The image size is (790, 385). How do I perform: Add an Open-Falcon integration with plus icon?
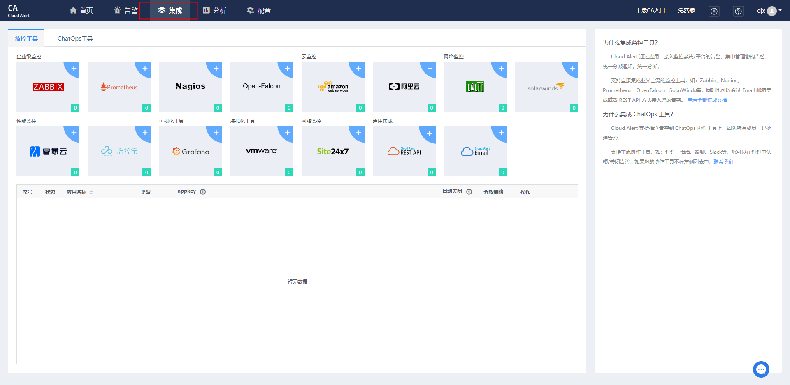point(287,68)
